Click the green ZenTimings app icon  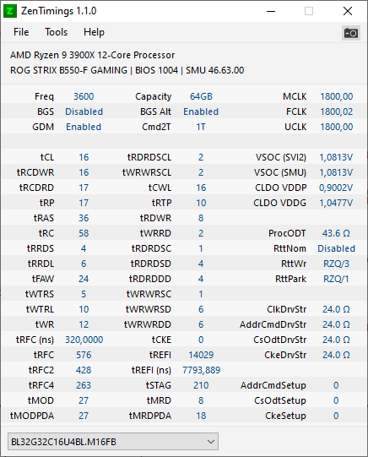coord(10,11)
